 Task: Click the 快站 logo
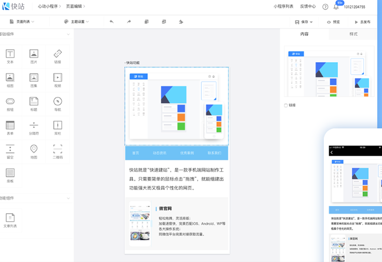13,6
